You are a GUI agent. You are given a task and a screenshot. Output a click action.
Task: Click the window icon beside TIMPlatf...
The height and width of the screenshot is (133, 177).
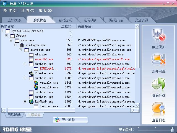[36, 69]
